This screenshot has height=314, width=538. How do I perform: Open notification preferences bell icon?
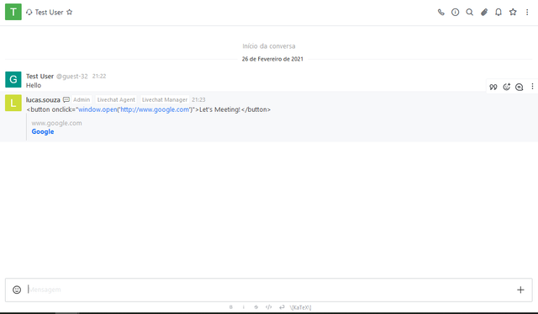pos(498,13)
